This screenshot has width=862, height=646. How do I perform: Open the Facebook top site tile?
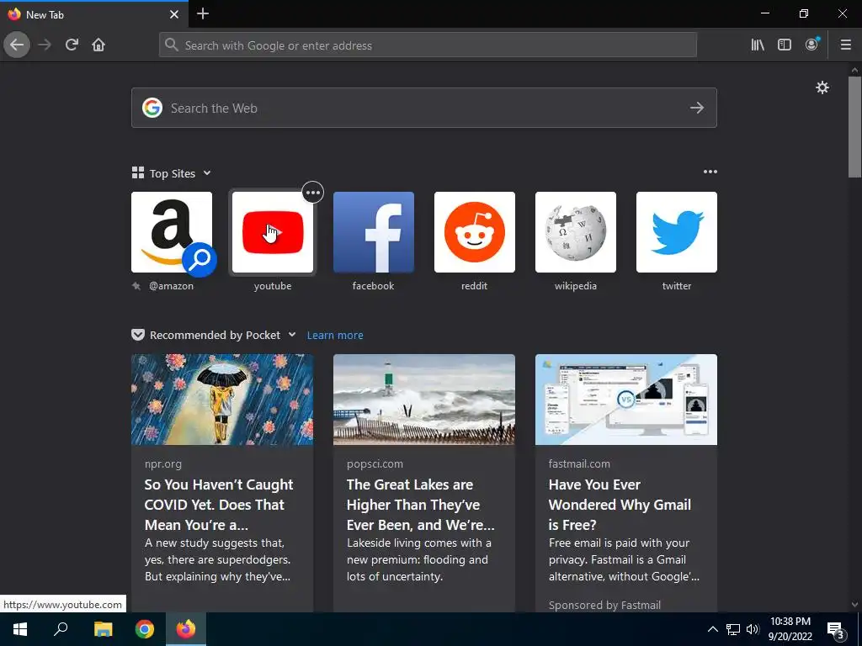(x=373, y=232)
